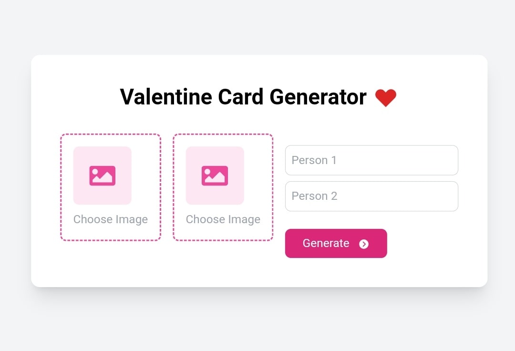The width and height of the screenshot is (515, 351).
Task: Focus the Person 1 name field
Action: tap(405, 160)
